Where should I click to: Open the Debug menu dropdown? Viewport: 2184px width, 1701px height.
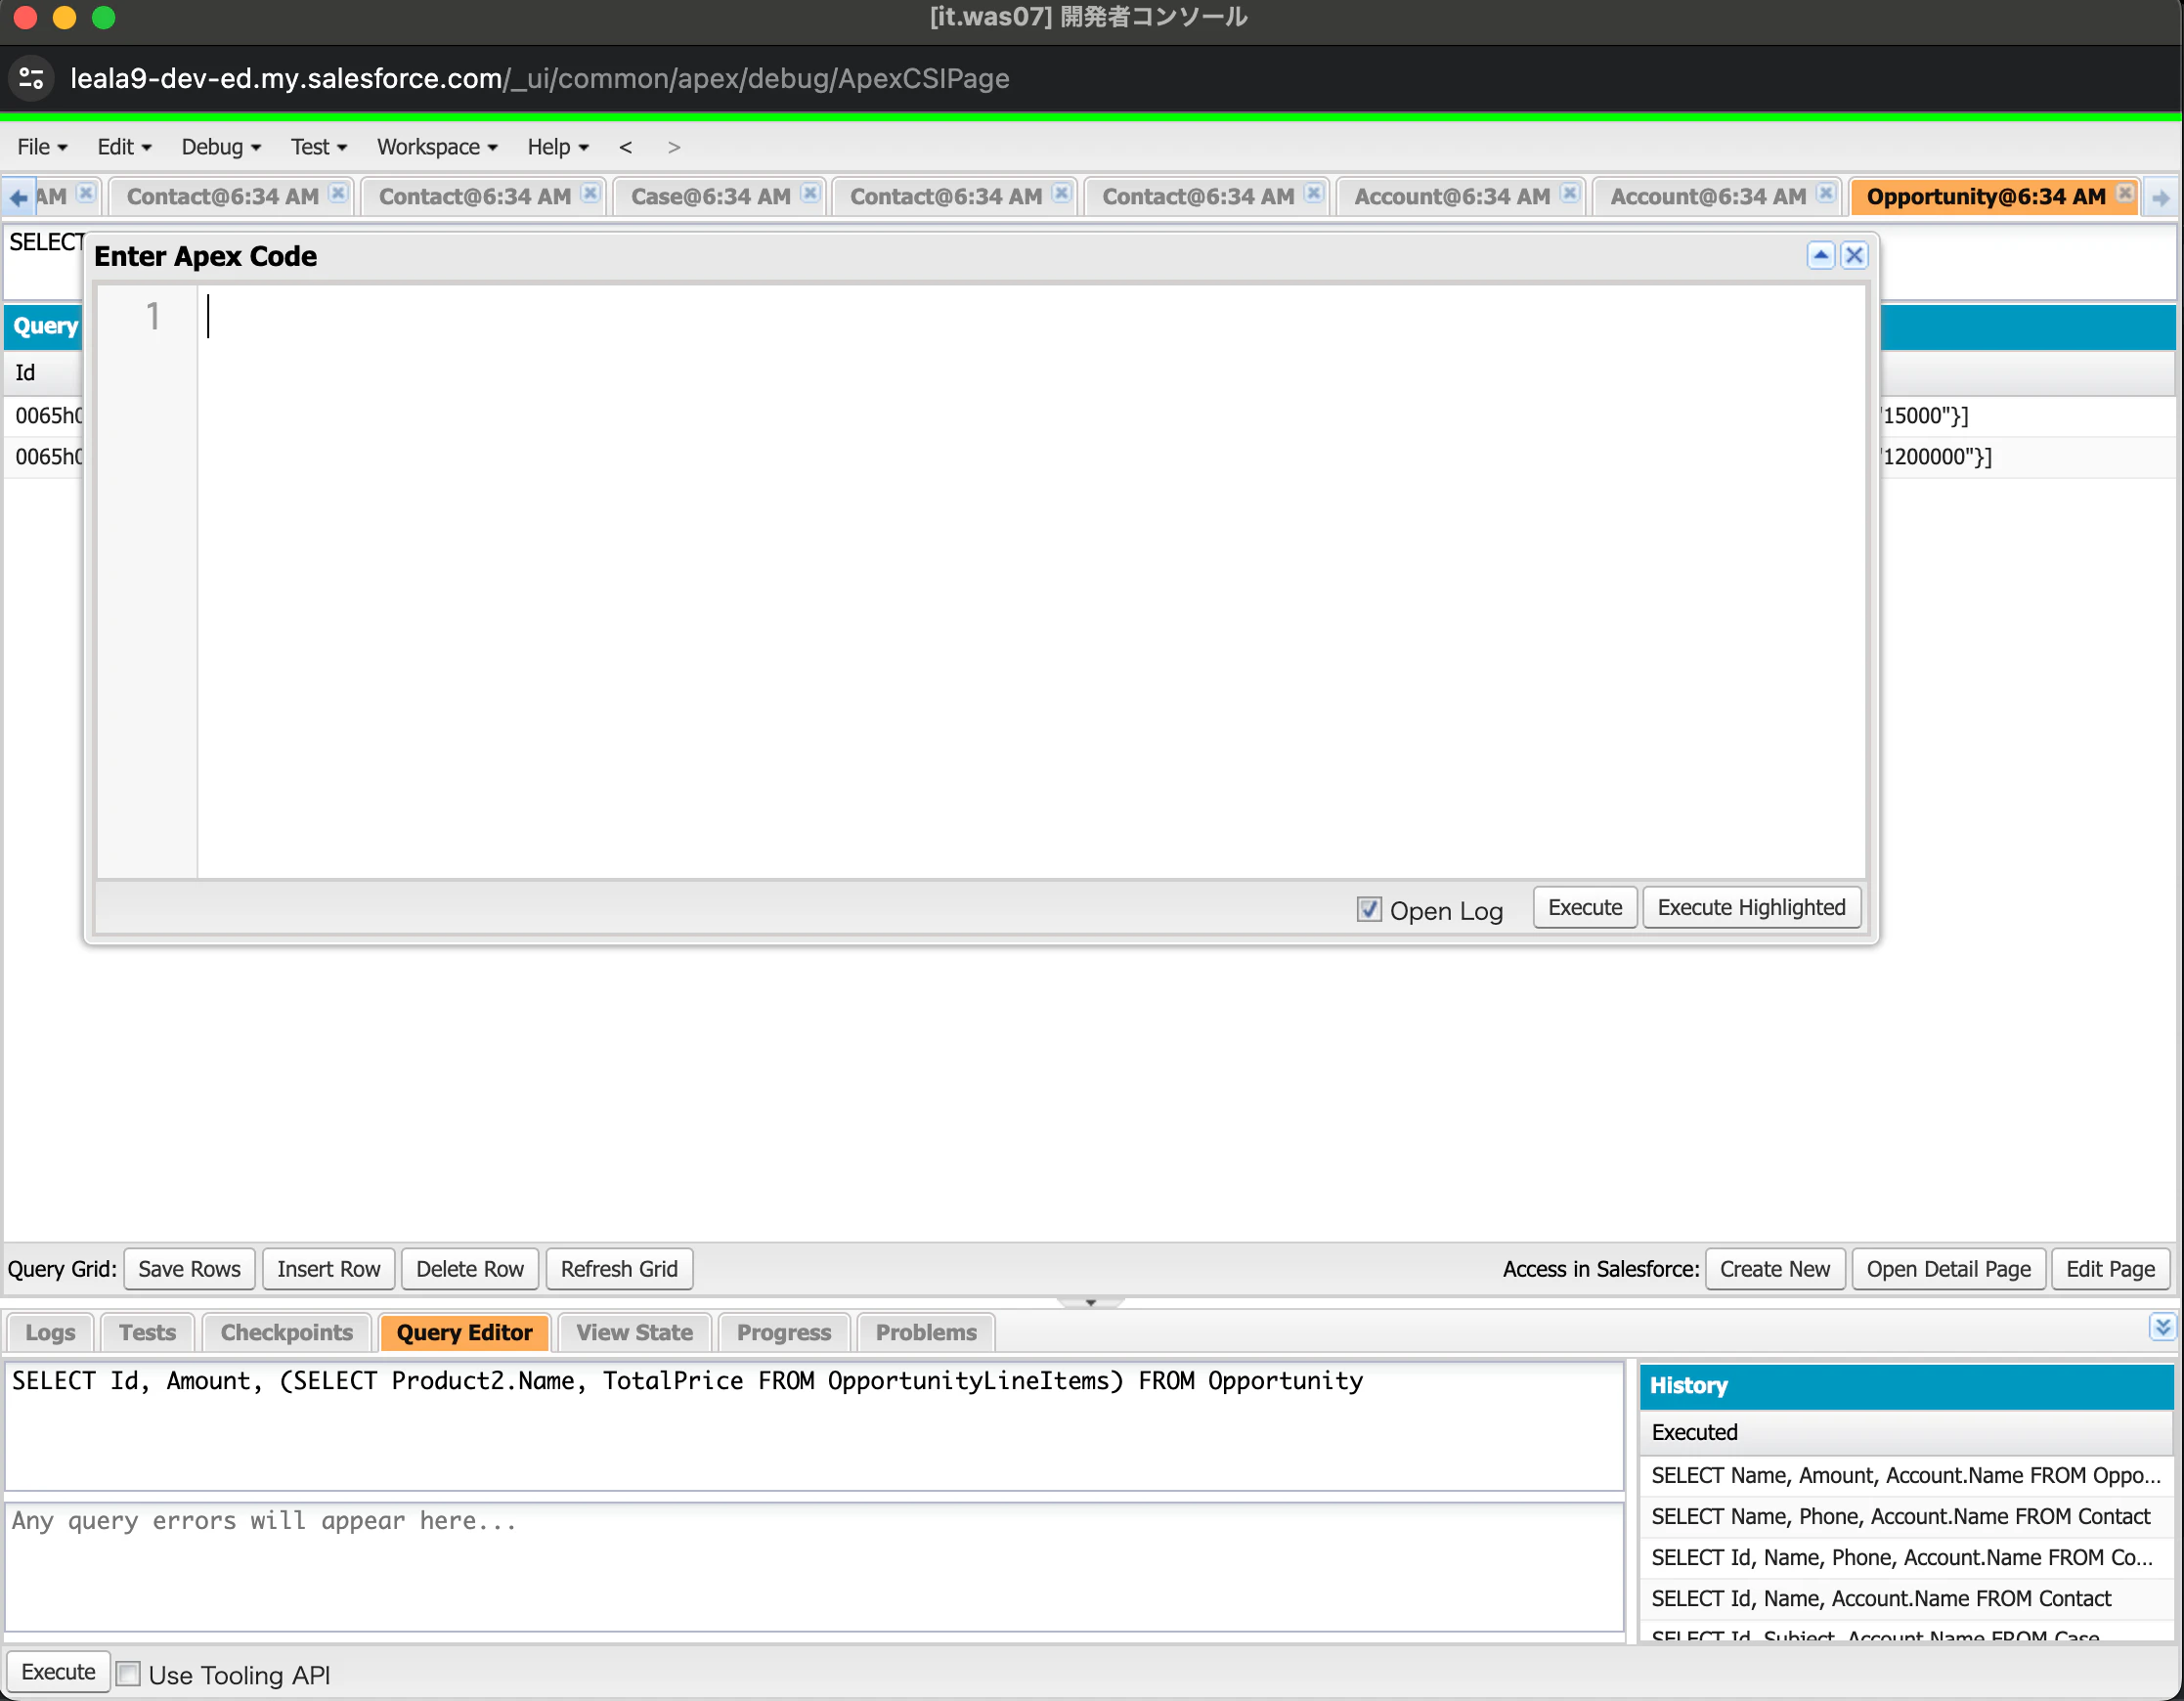[221, 147]
